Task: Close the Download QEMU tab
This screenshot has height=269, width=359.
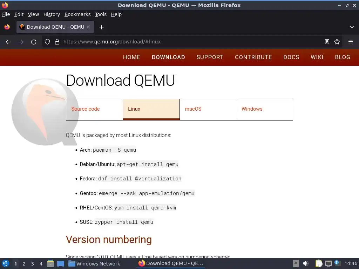Action: (x=88, y=27)
